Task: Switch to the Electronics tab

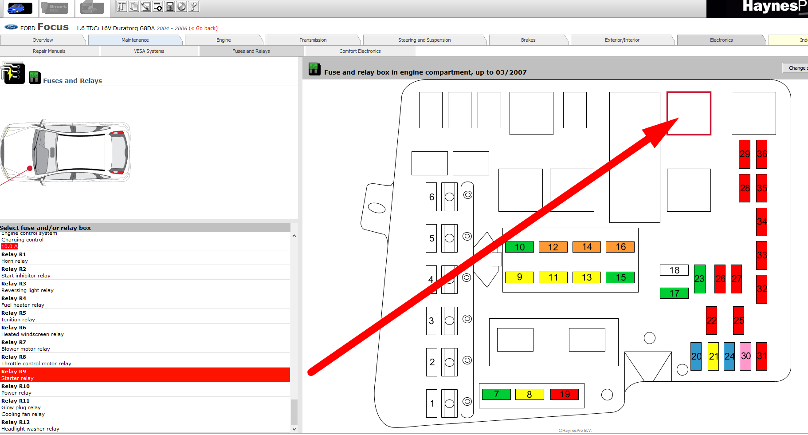Action: pos(722,40)
